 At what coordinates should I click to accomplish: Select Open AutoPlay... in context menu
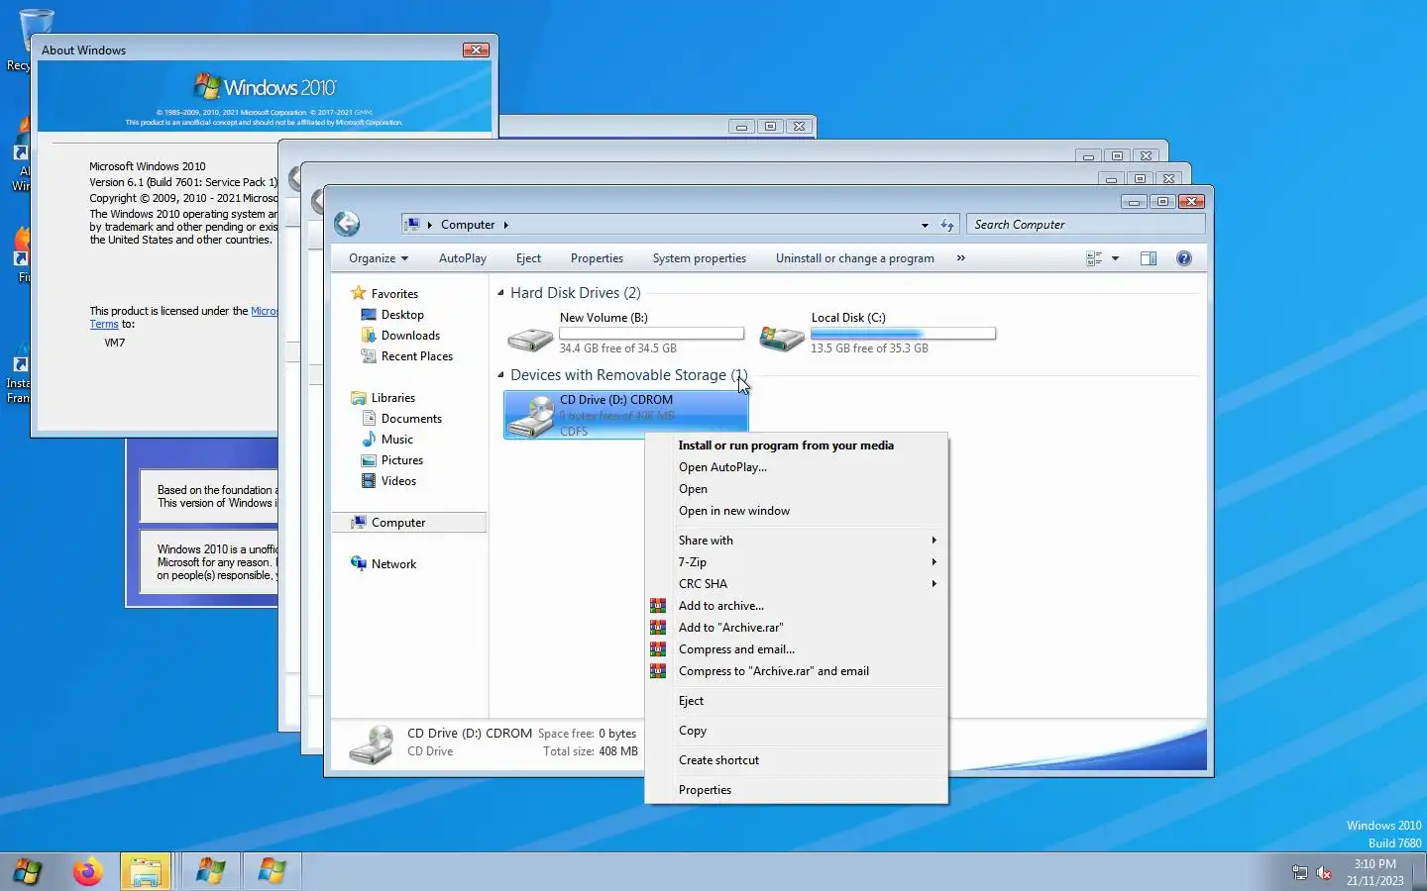coord(797,467)
